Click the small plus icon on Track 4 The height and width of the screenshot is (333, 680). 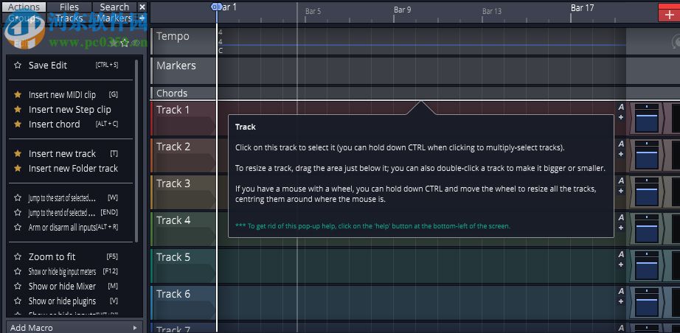point(621,228)
